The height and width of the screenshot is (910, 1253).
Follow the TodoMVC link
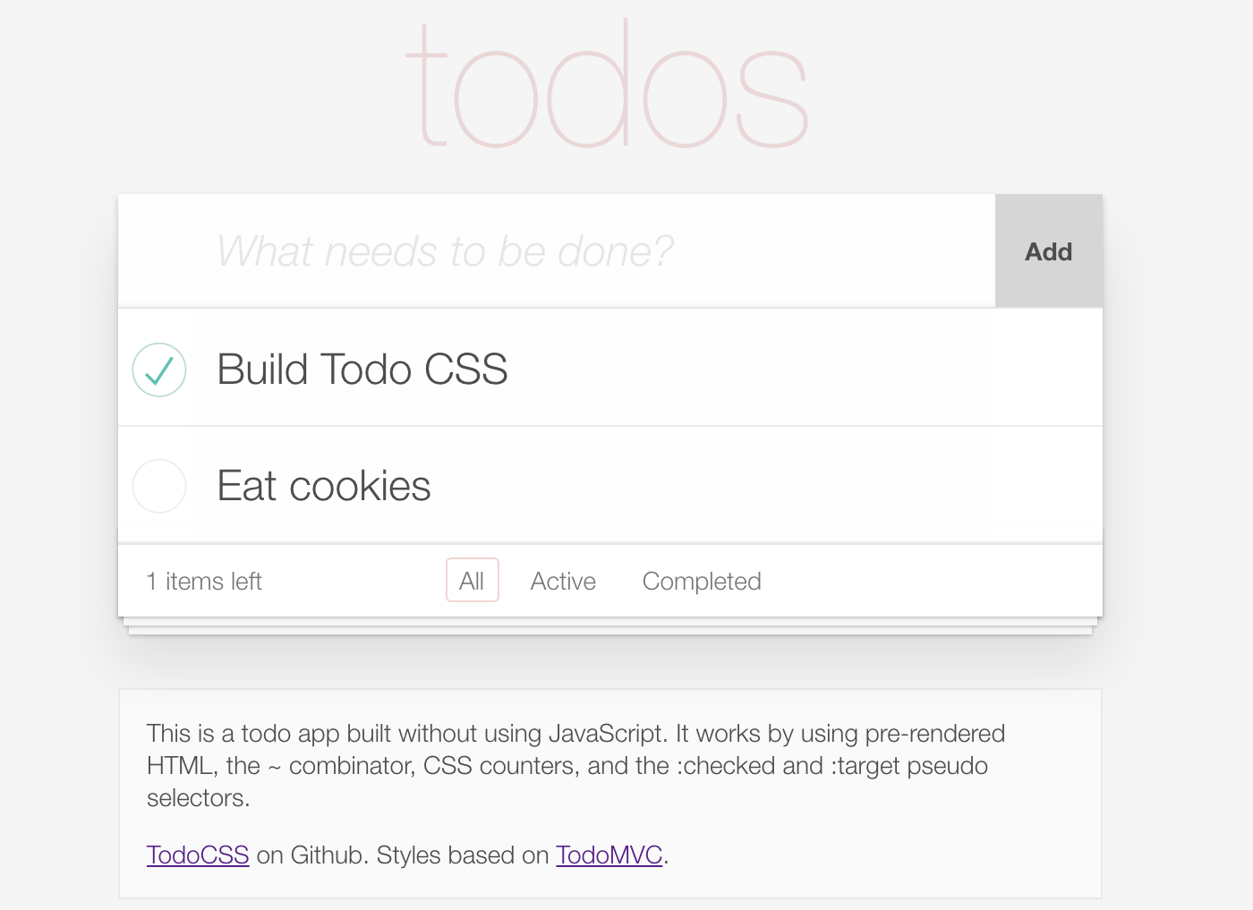pos(609,855)
